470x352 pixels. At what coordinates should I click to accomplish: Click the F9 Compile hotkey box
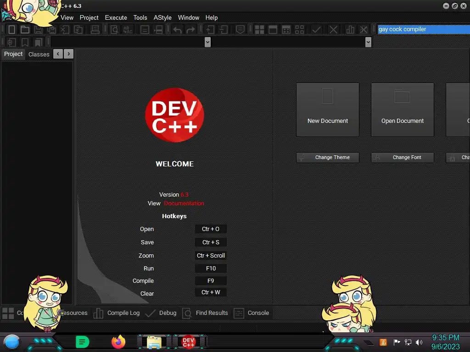coord(211,281)
